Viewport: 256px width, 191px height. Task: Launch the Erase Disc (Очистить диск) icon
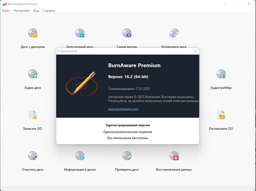(33, 156)
